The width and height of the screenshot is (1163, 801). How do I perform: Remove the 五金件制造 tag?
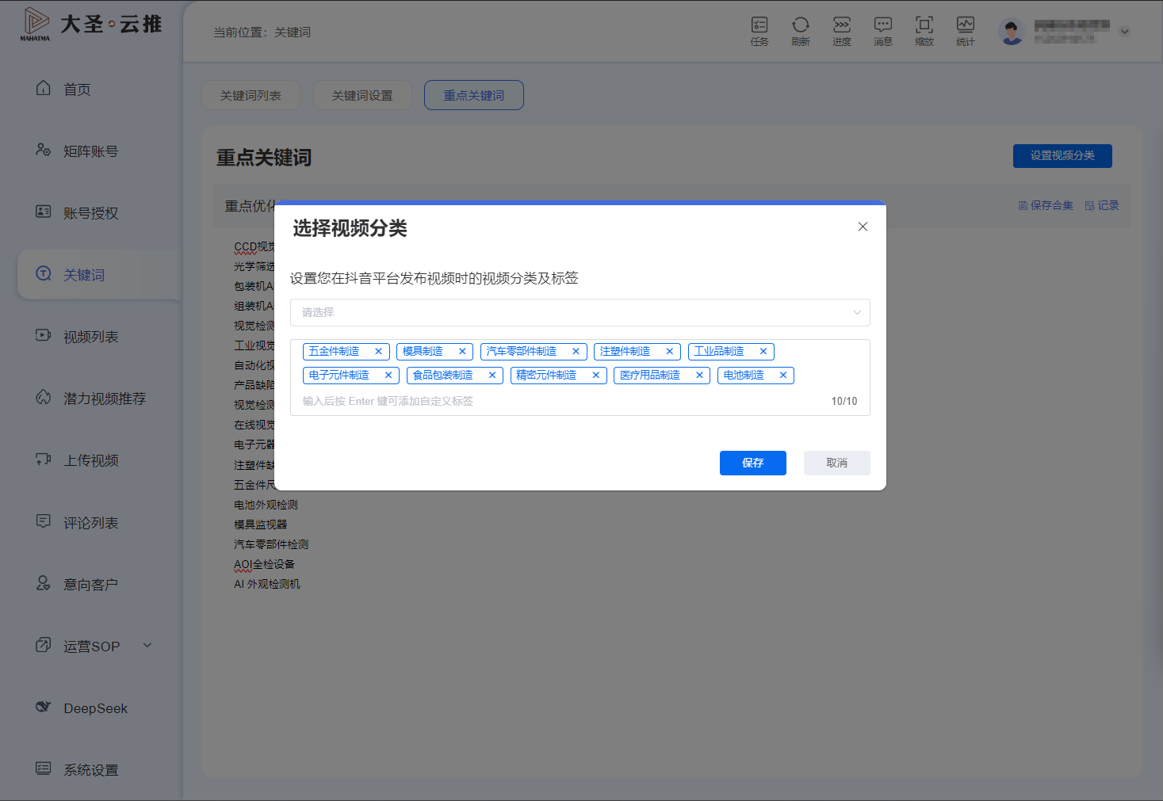(x=378, y=352)
